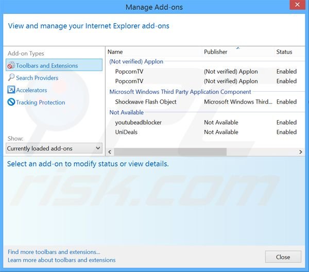The width and height of the screenshot is (309, 272).
Task: Sort the list by Name column
Action: (x=115, y=52)
